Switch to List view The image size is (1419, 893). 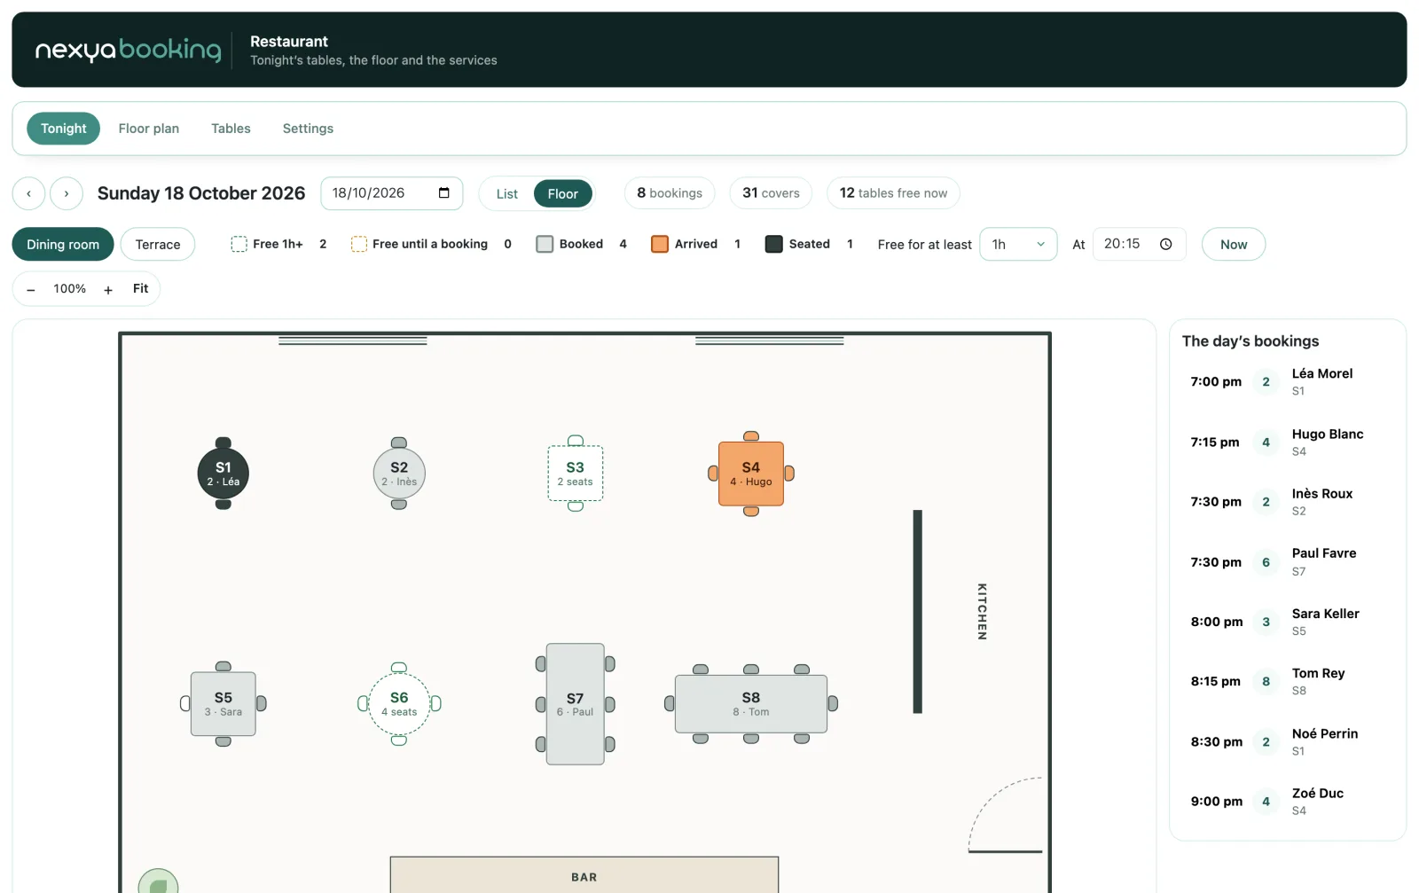coord(507,193)
